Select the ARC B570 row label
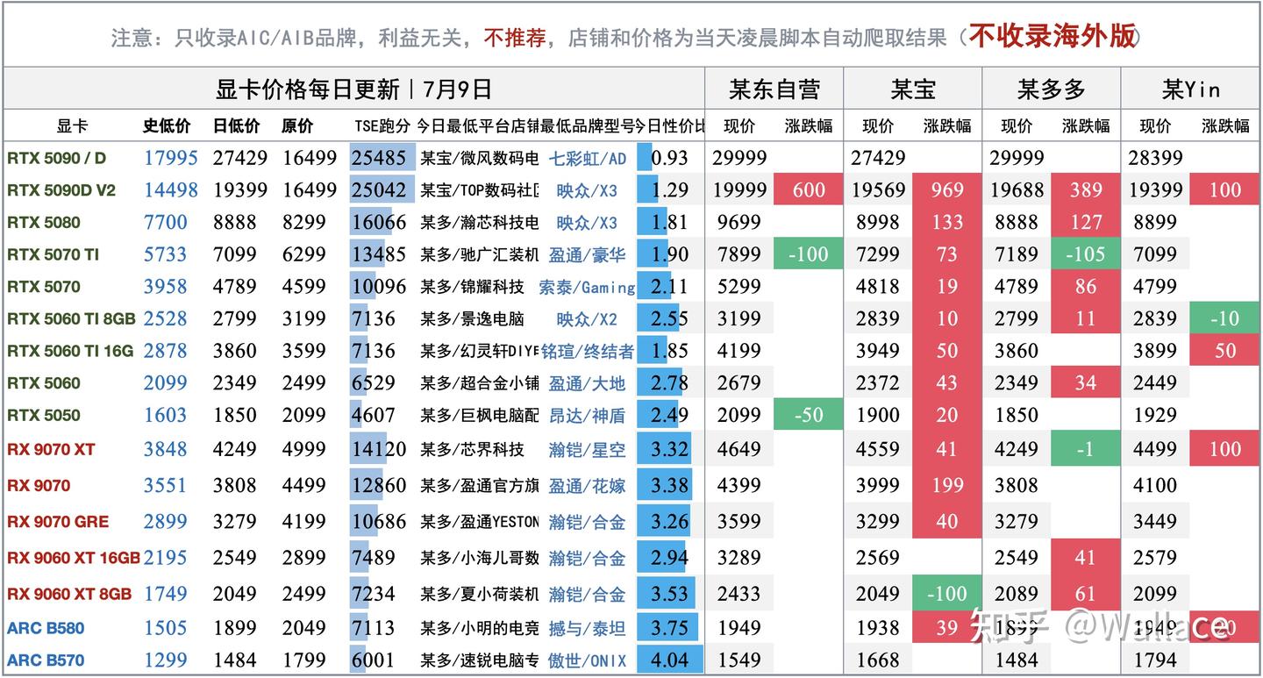 46,660
